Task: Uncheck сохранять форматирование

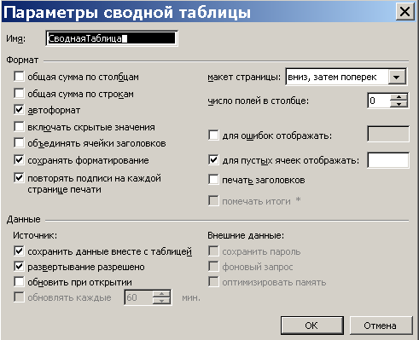Action: coord(19,160)
